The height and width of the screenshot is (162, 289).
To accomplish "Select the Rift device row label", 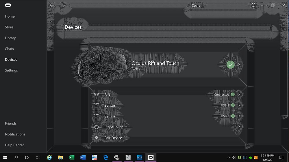I will point(107,95).
